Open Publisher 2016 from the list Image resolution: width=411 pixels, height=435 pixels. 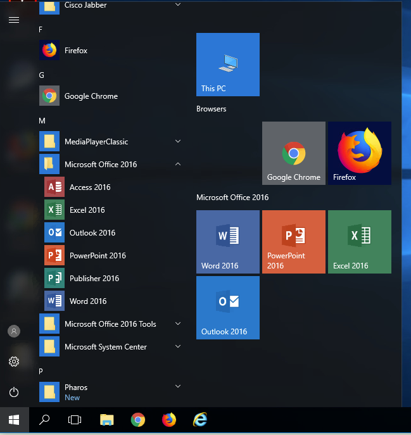110,278
